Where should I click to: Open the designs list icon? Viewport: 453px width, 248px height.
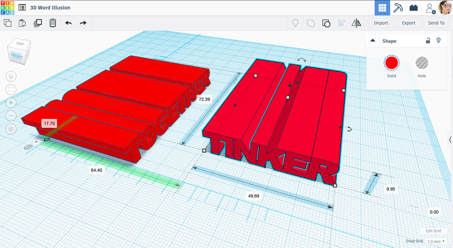point(22,8)
